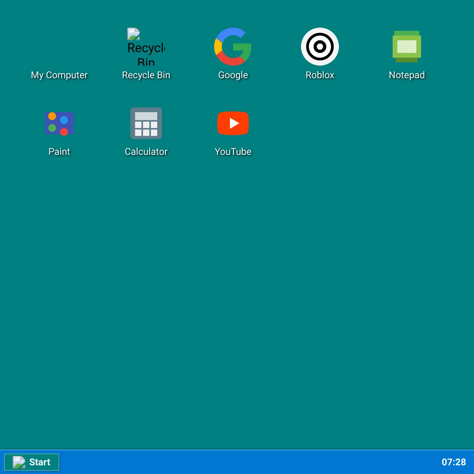Image resolution: width=474 pixels, height=474 pixels.
Task: Select the My Computer desktop label
Action: (59, 75)
